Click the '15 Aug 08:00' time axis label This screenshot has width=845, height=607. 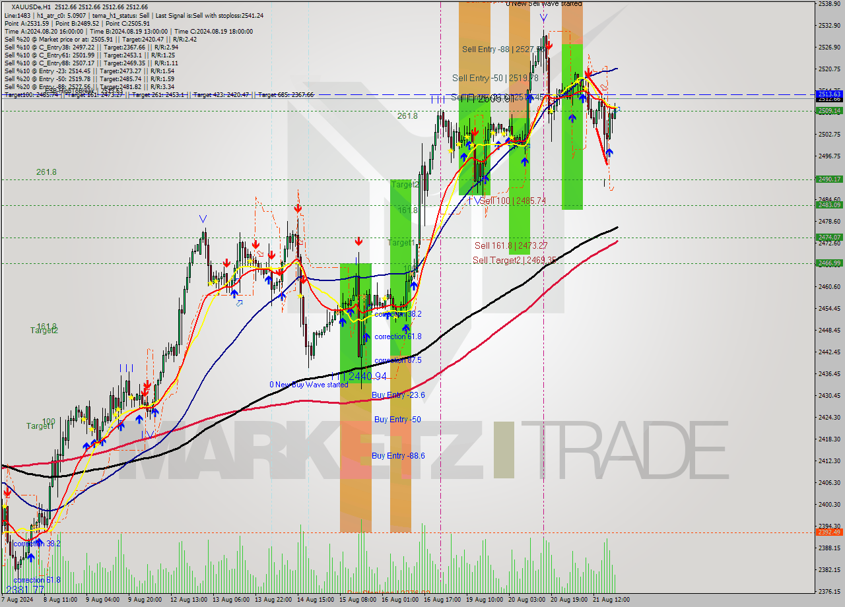(x=358, y=600)
